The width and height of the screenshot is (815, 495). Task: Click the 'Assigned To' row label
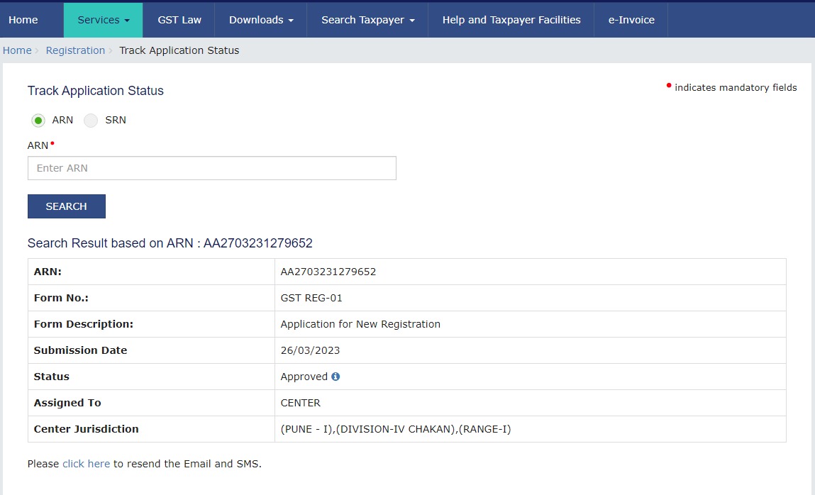tap(67, 403)
